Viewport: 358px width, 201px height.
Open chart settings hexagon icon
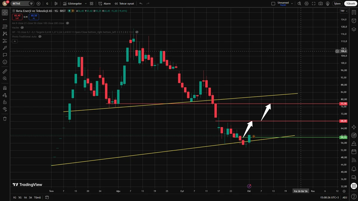coord(307,4)
